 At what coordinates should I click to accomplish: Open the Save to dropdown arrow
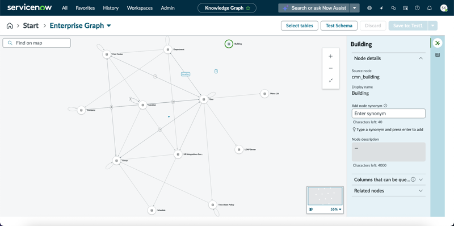pyautogui.click(x=432, y=26)
